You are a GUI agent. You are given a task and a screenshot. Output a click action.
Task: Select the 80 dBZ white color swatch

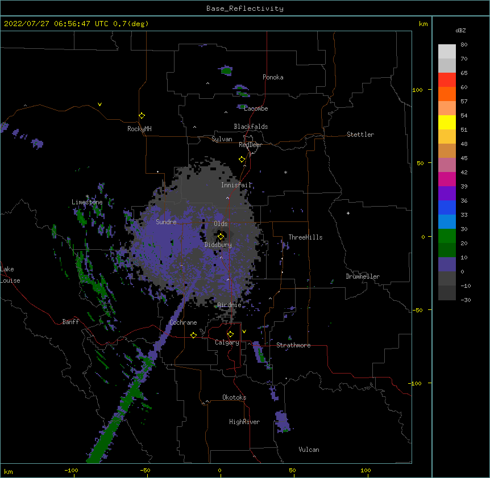(447, 52)
